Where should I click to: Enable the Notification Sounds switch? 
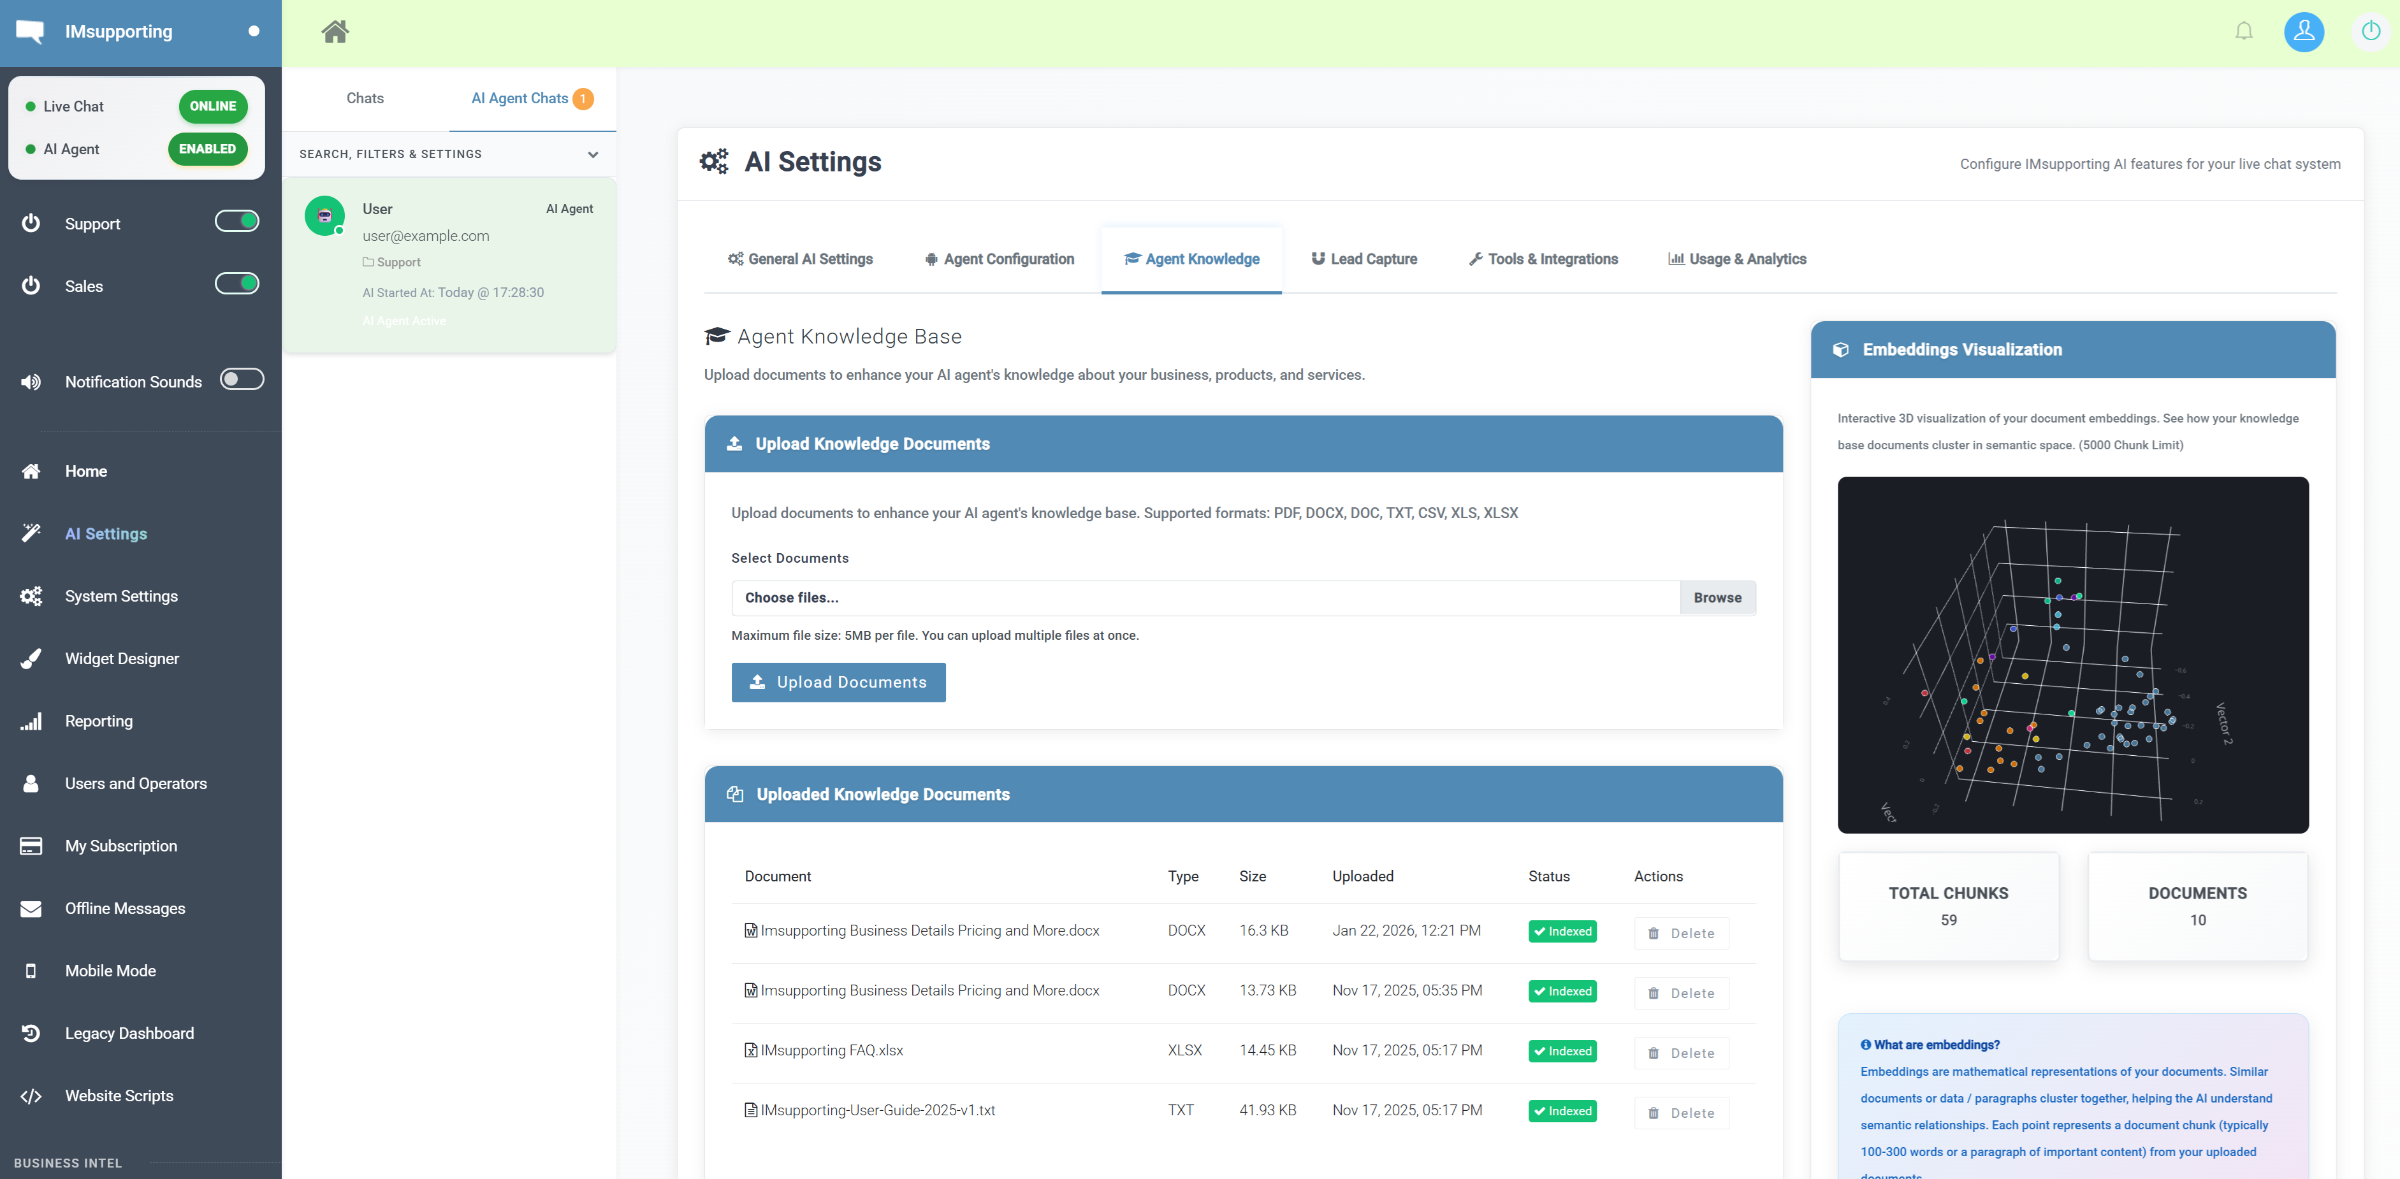point(242,379)
